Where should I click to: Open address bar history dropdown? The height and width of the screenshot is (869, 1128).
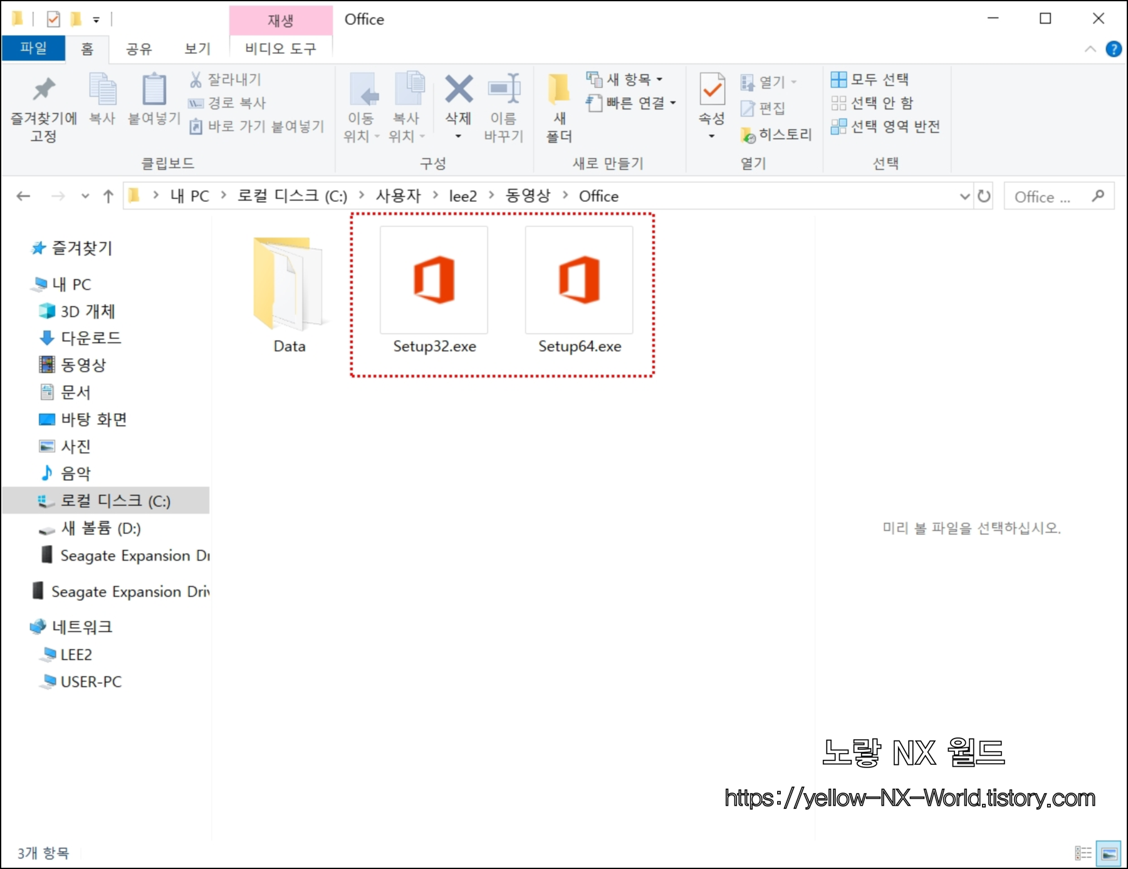[x=965, y=196]
